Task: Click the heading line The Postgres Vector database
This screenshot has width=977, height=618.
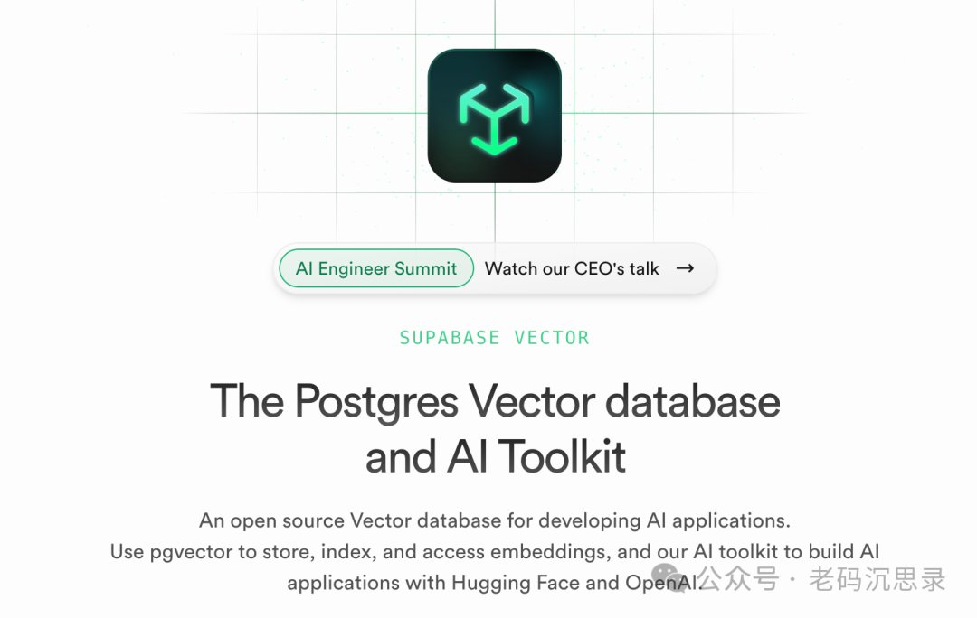Action: (495, 402)
